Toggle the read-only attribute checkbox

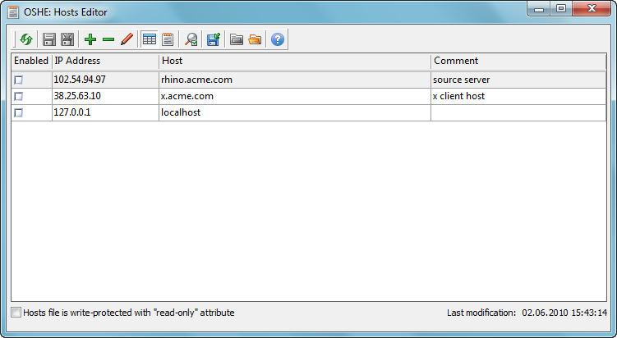[16, 313]
